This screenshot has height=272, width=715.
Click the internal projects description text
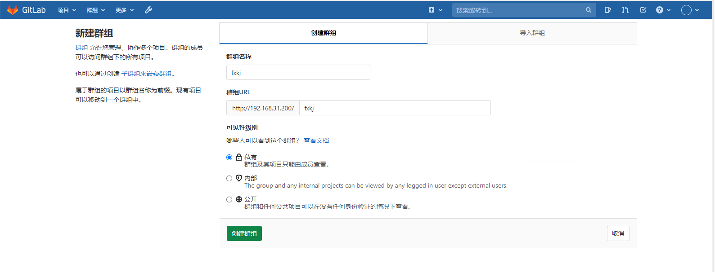(376, 185)
